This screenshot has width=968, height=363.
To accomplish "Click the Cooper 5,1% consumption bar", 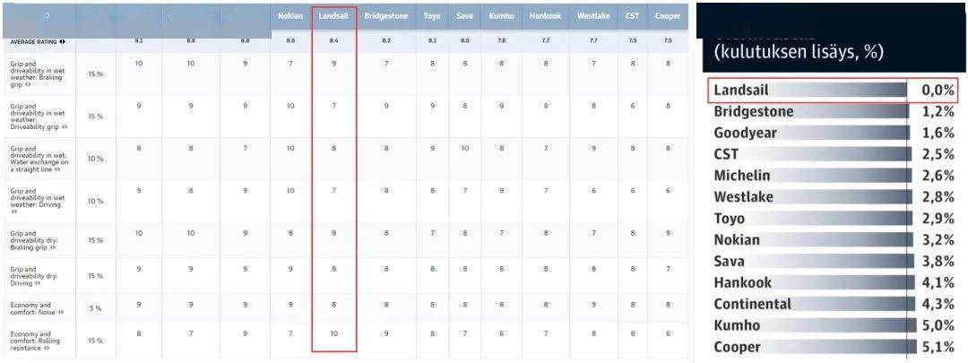I will click(833, 347).
